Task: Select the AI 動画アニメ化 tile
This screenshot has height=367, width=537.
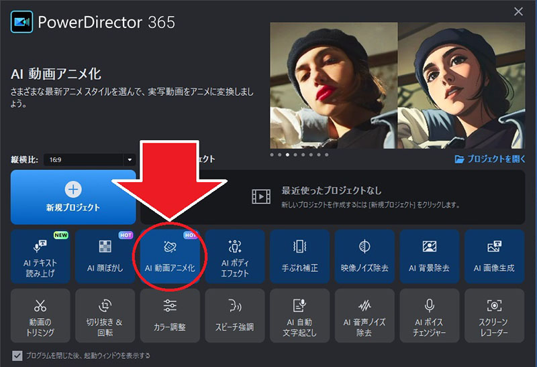Action: click(x=170, y=256)
